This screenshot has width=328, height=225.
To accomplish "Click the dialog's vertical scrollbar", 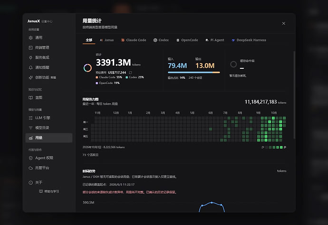I will 294,95.
